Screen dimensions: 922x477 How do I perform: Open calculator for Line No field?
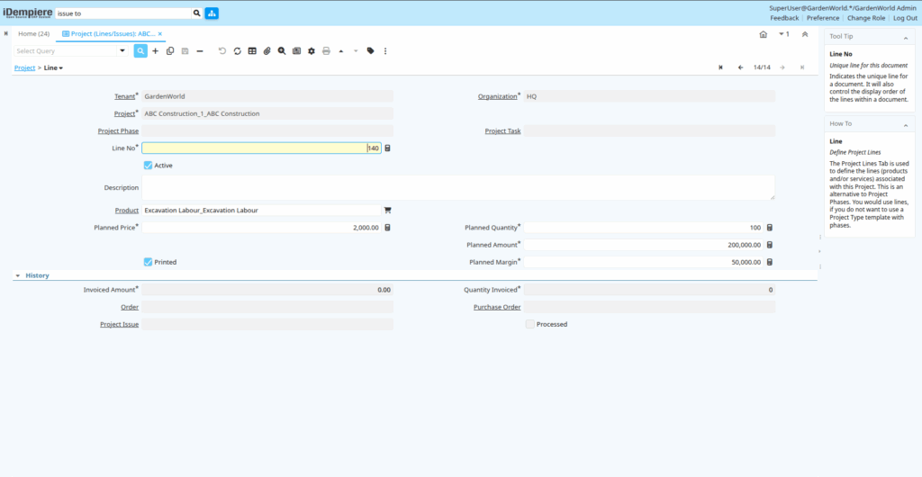click(x=387, y=148)
